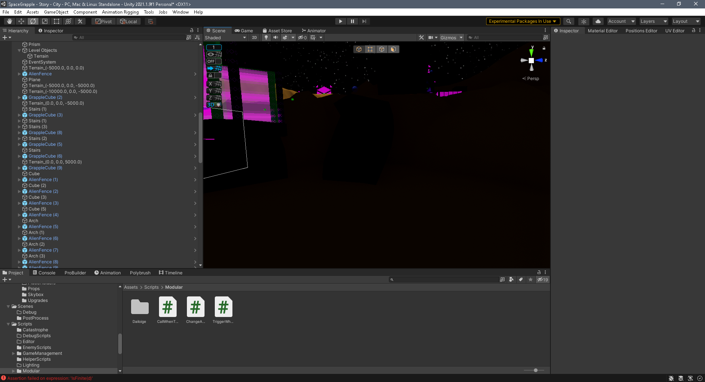Open the Layout dropdown
705x382 pixels.
[686, 21]
